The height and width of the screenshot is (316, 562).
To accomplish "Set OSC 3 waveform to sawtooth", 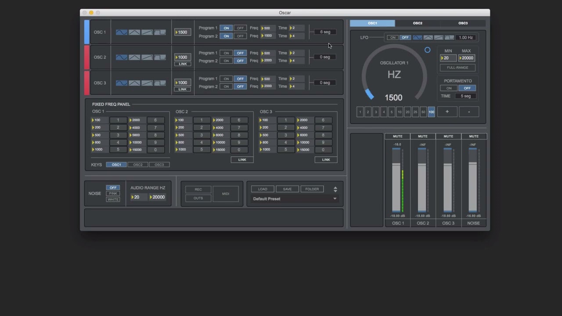I will [x=147, y=83].
